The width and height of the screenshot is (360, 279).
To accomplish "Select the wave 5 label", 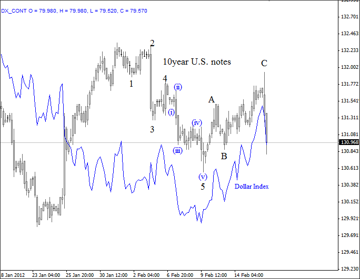I will click(x=203, y=187).
